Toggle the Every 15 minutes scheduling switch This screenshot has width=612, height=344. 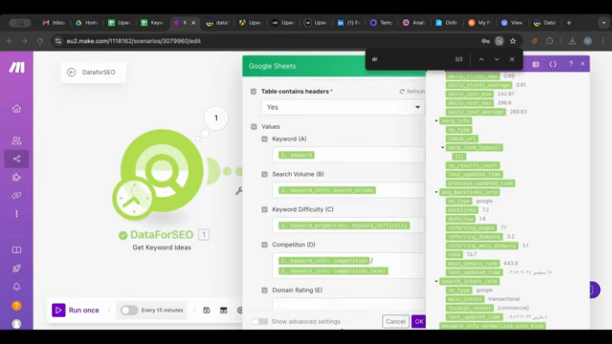[x=129, y=310]
